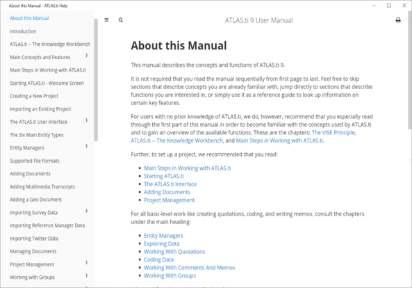The height and width of the screenshot is (288, 412).
Task: Click the print icon
Action: pos(398,20)
